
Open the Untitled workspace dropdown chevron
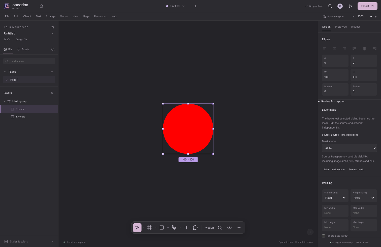click(x=53, y=33)
